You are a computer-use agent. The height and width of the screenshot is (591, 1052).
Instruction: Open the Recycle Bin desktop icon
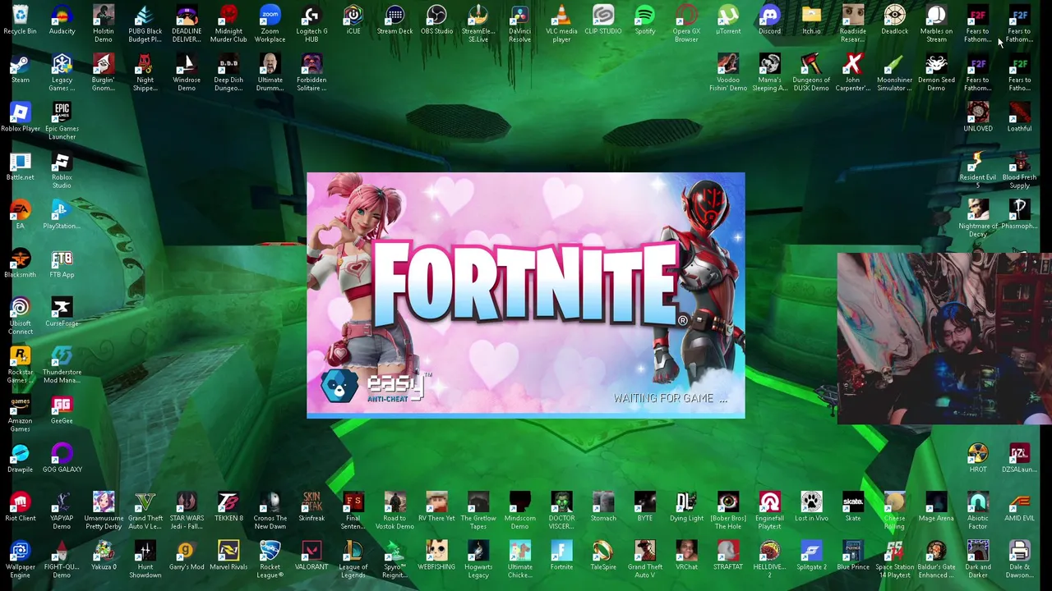[20, 21]
